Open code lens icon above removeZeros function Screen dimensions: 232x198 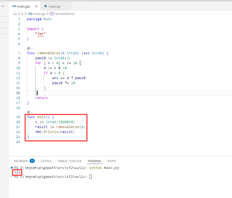pyautogui.click(x=29, y=48)
